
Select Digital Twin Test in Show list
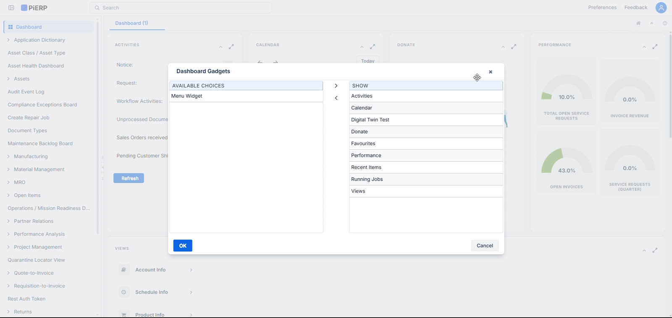click(x=426, y=120)
